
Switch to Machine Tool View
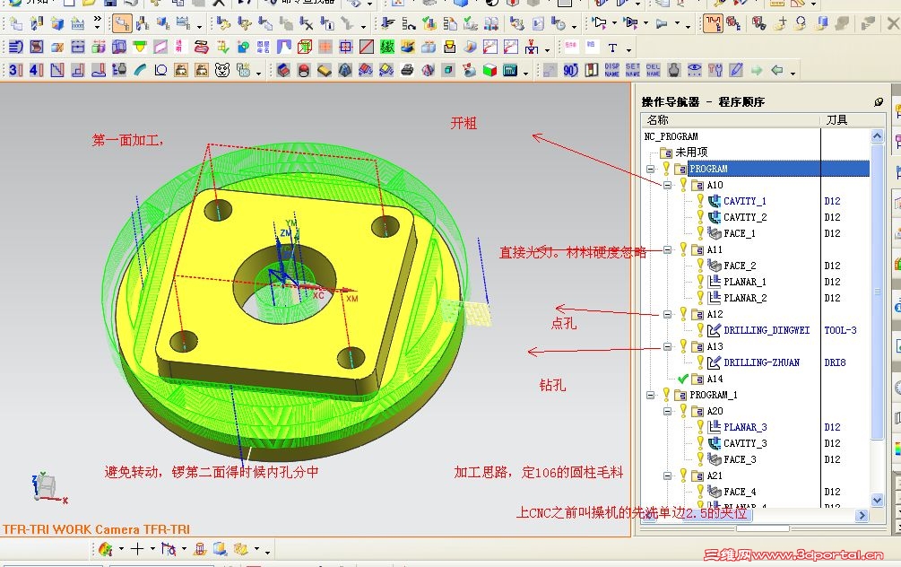(x=143, y=23)
